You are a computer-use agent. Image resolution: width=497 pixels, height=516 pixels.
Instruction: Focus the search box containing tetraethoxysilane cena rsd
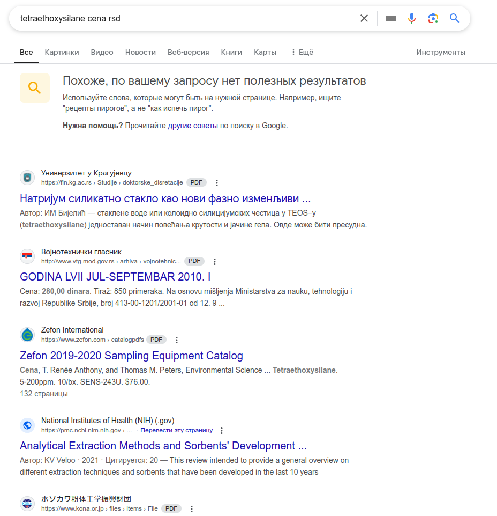pyautogui.click(x=187, y=18)
